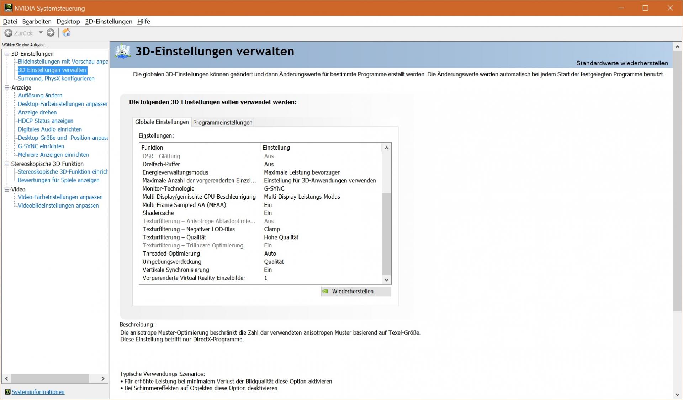Click Standardwerte wiederherstellen link
Viewport: 683px width, 400px height.
(622, 63)
